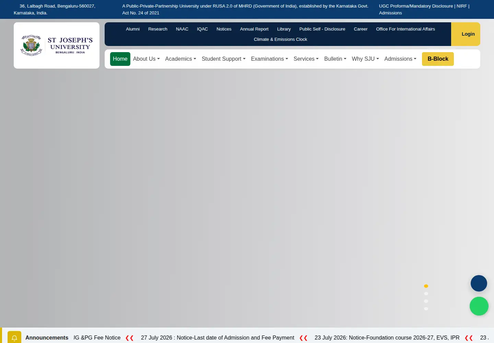
Task: Expand the Services dropdown
Action: click(306, 59)
